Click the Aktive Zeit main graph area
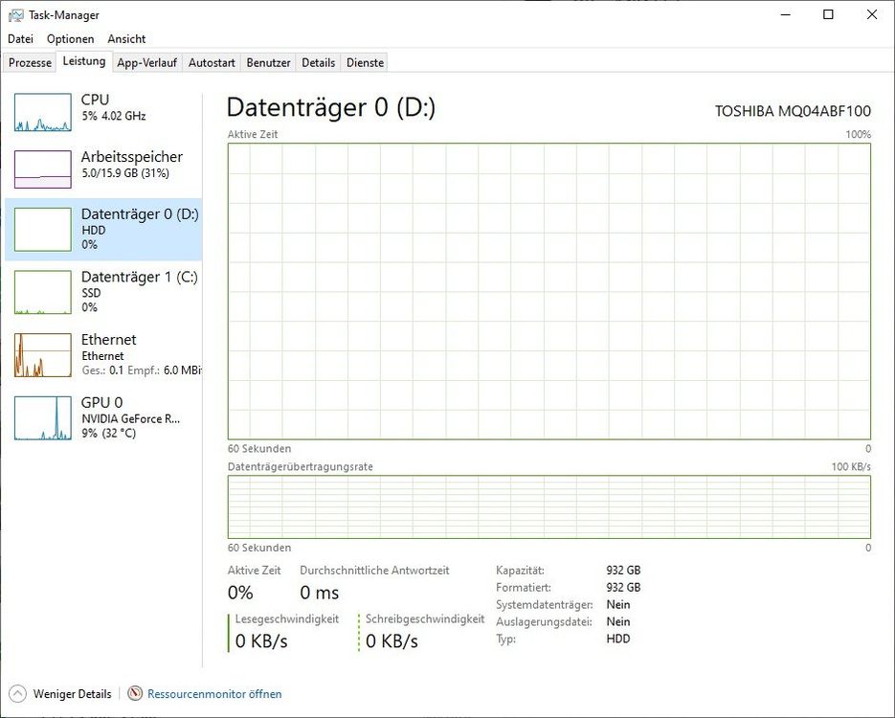Image resolution: width=895 pixels, height=718 pixels. (549, 291)
